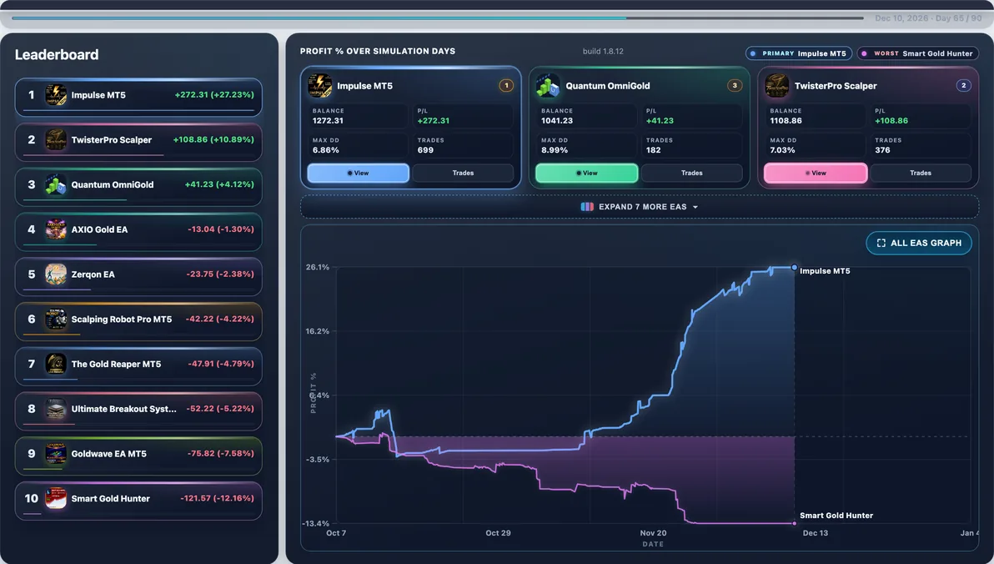Click the Primary Impulse MT5 legend pill

799,54
